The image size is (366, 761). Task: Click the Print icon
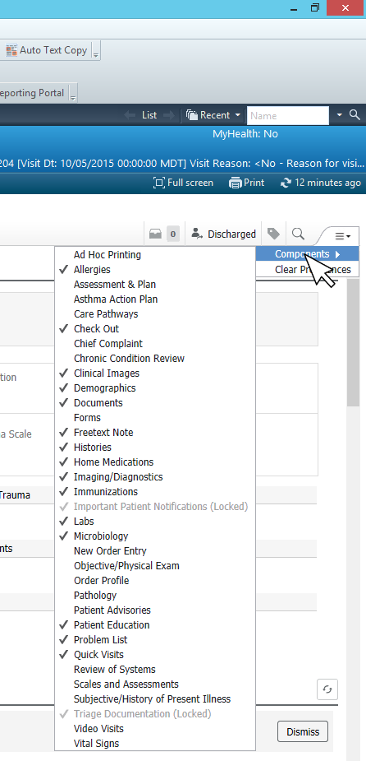(236, 183)
